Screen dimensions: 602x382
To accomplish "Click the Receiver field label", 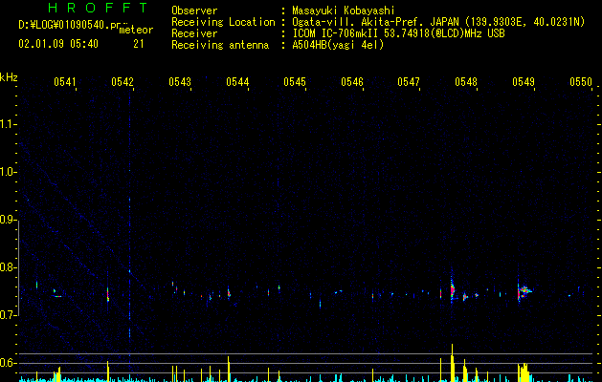I will point(194,33).
